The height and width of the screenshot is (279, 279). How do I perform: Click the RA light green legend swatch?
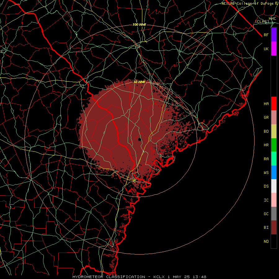pos(274,159)
